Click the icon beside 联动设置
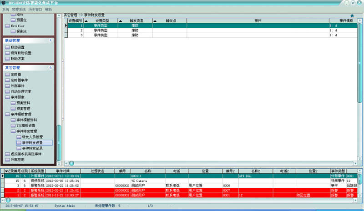The width and height of the screenshot is (364, 211). (7, 47)
